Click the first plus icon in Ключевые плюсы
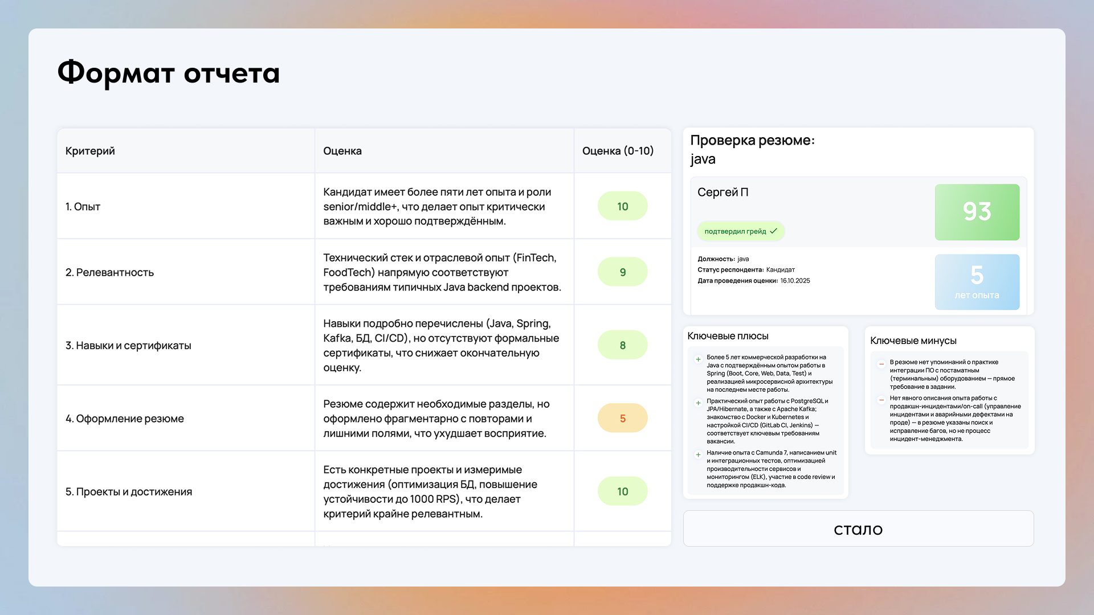Image resolution: width=1094 pixels, height=615 pixels. tap(698, 359)
